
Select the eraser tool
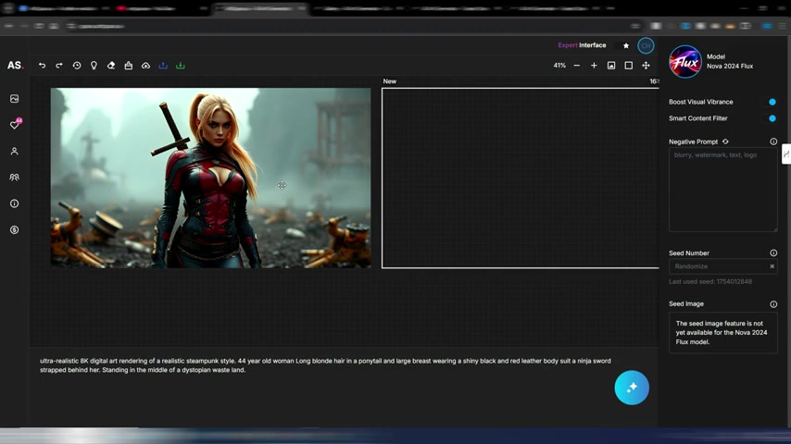[x=111, y=66]
